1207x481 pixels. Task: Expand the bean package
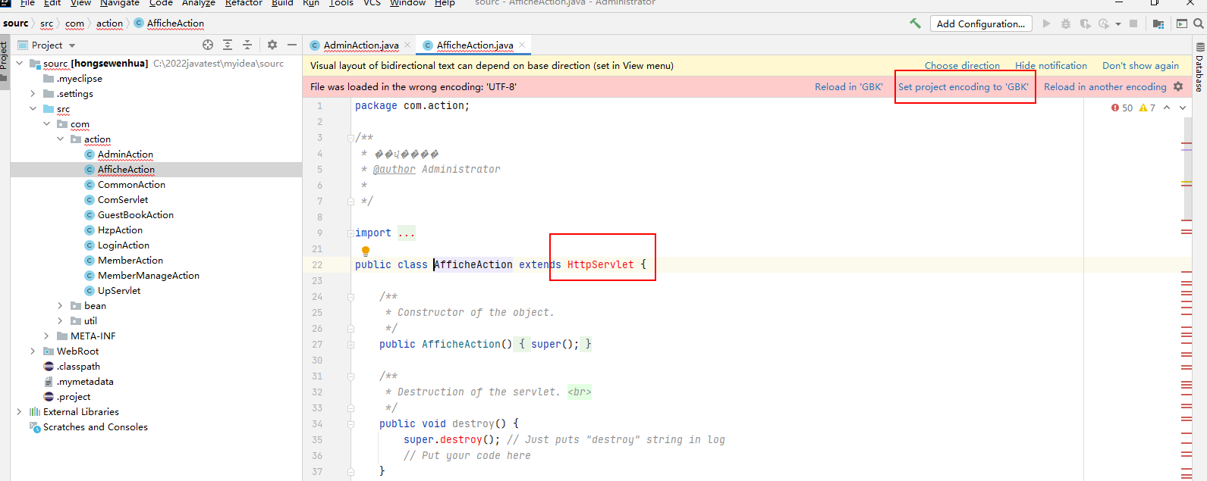pyautogui.click(x=60, y=305)
